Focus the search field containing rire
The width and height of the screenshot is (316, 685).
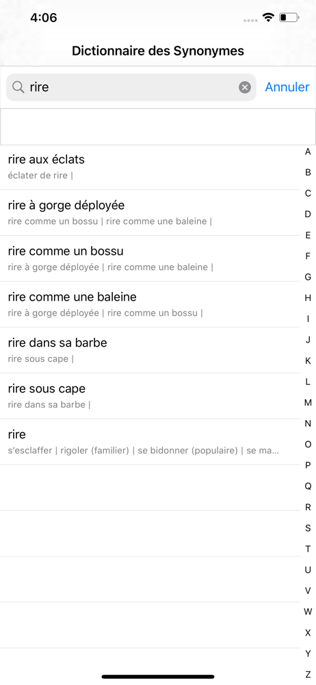tap(131, 88)
